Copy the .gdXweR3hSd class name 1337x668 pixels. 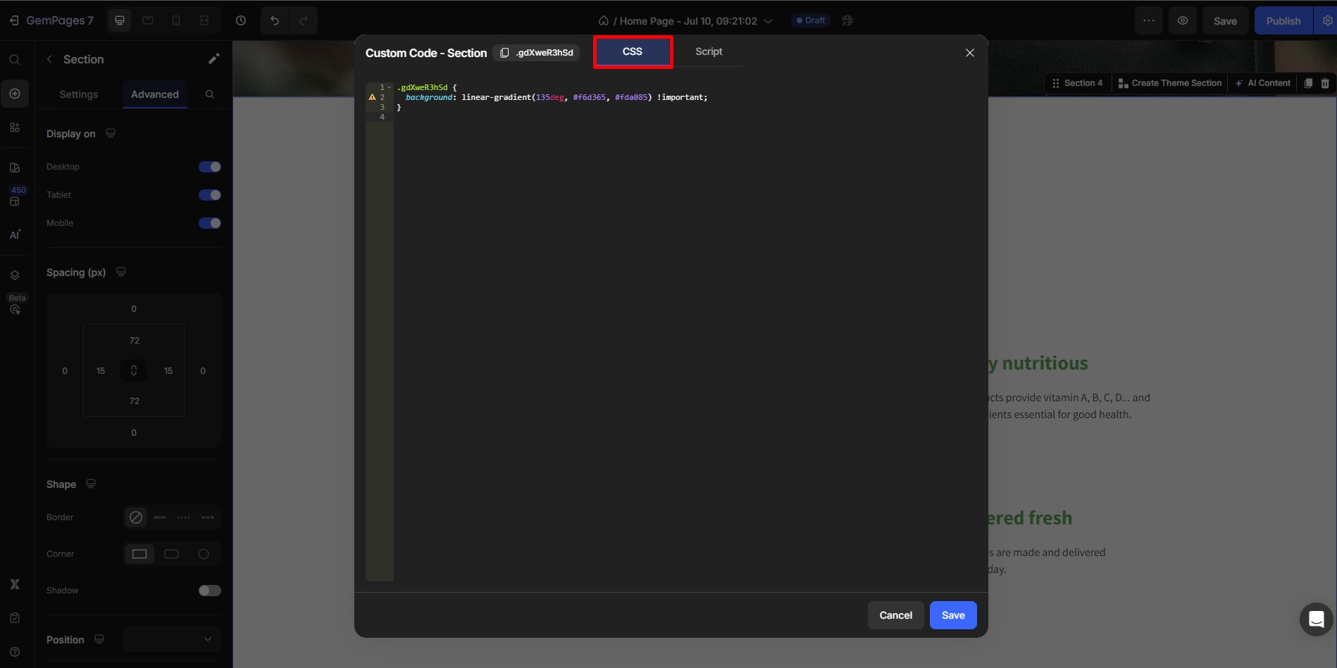pos(504,52)
